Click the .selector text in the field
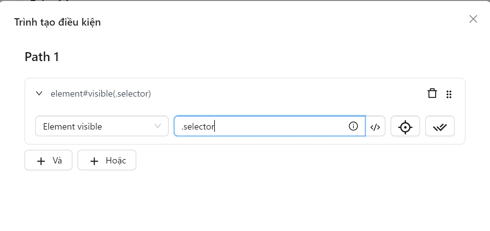490x231 pixels. pyautogui.click(x=198, y=127)
